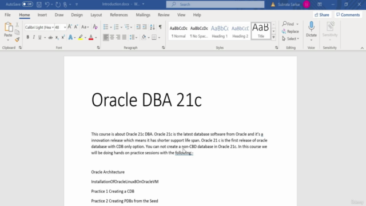Click the Save icon in title bar
This screenshot has height=206, width=366.
(39, 4)
